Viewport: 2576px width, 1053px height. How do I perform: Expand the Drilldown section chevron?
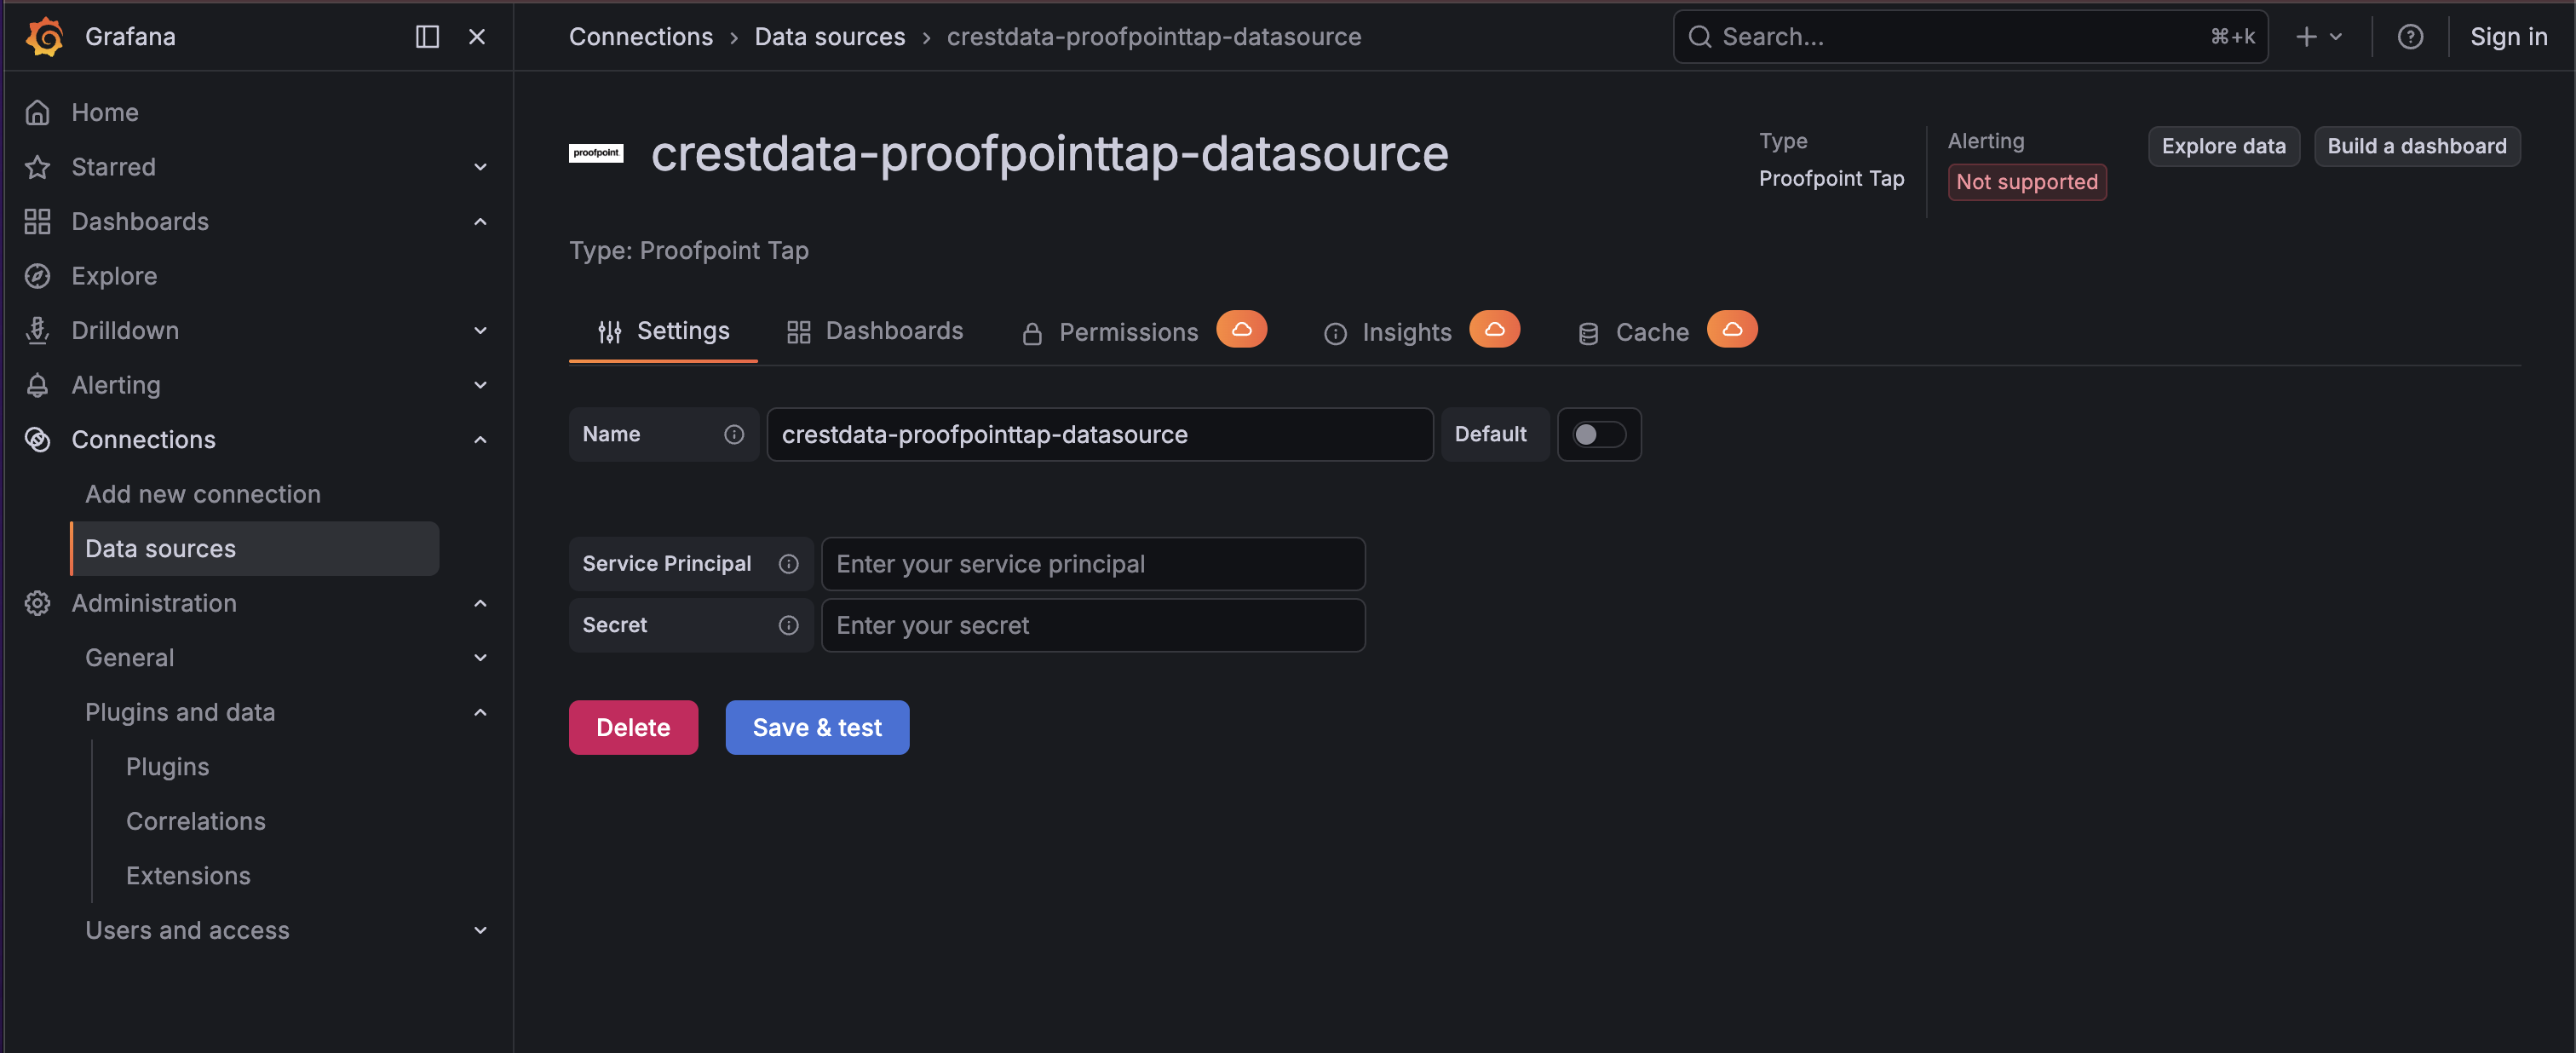coord(480,330)
